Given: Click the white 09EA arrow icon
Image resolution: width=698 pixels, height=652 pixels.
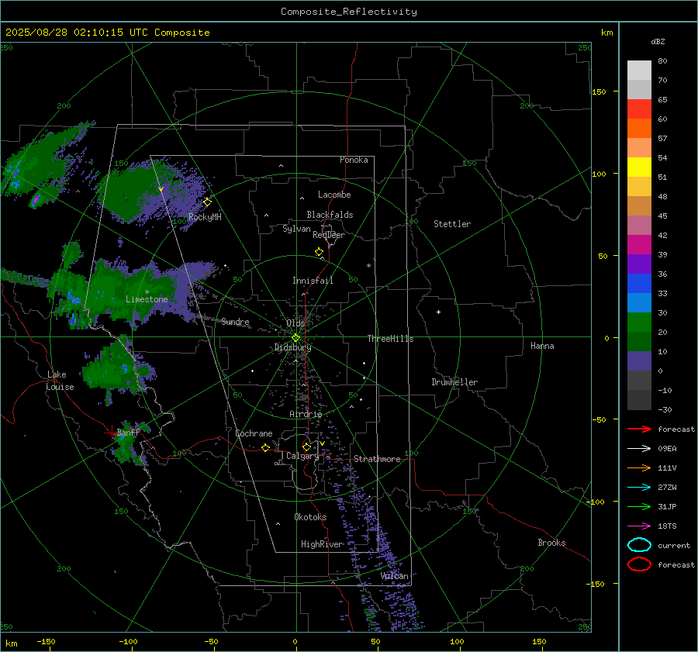Looking at the screenshot, I should pos(639,449).
